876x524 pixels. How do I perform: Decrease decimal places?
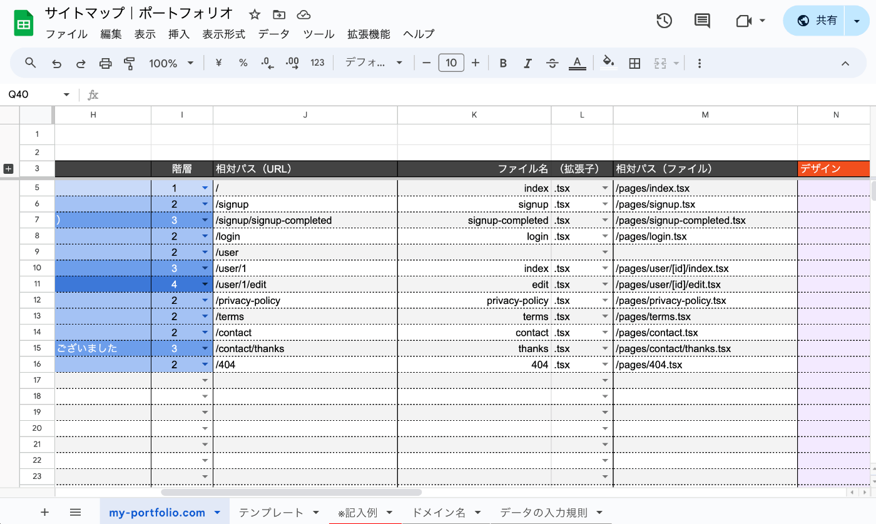point(268,63)
